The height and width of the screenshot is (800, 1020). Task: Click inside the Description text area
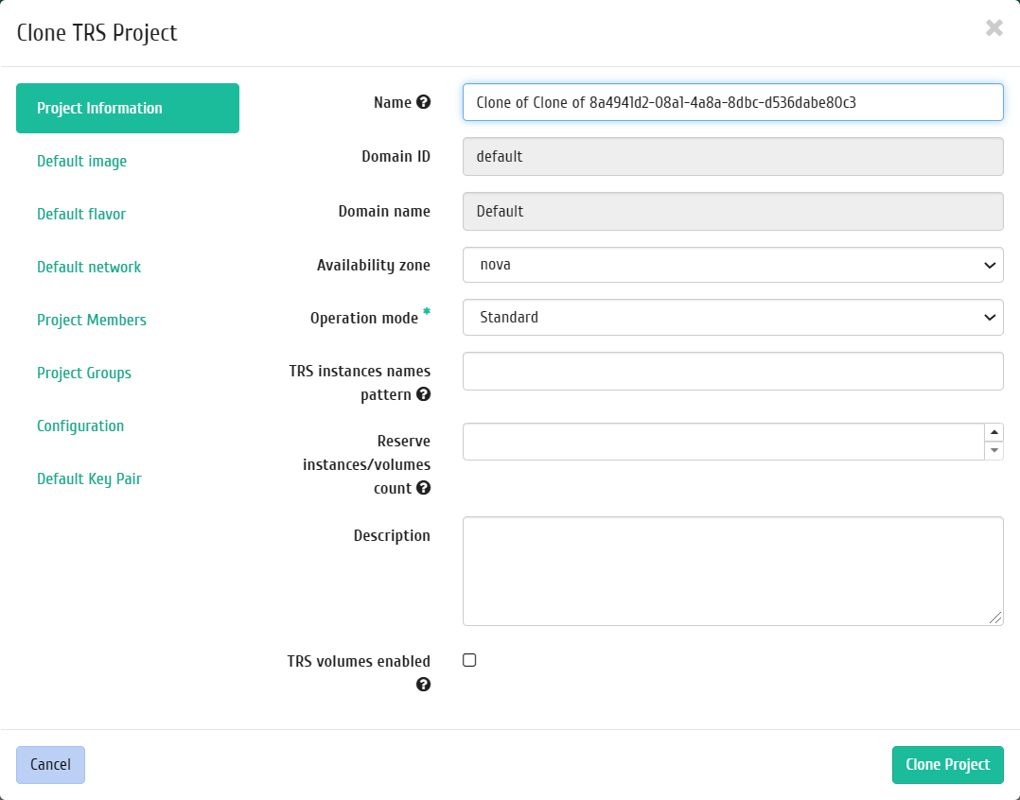coord(733,571)
